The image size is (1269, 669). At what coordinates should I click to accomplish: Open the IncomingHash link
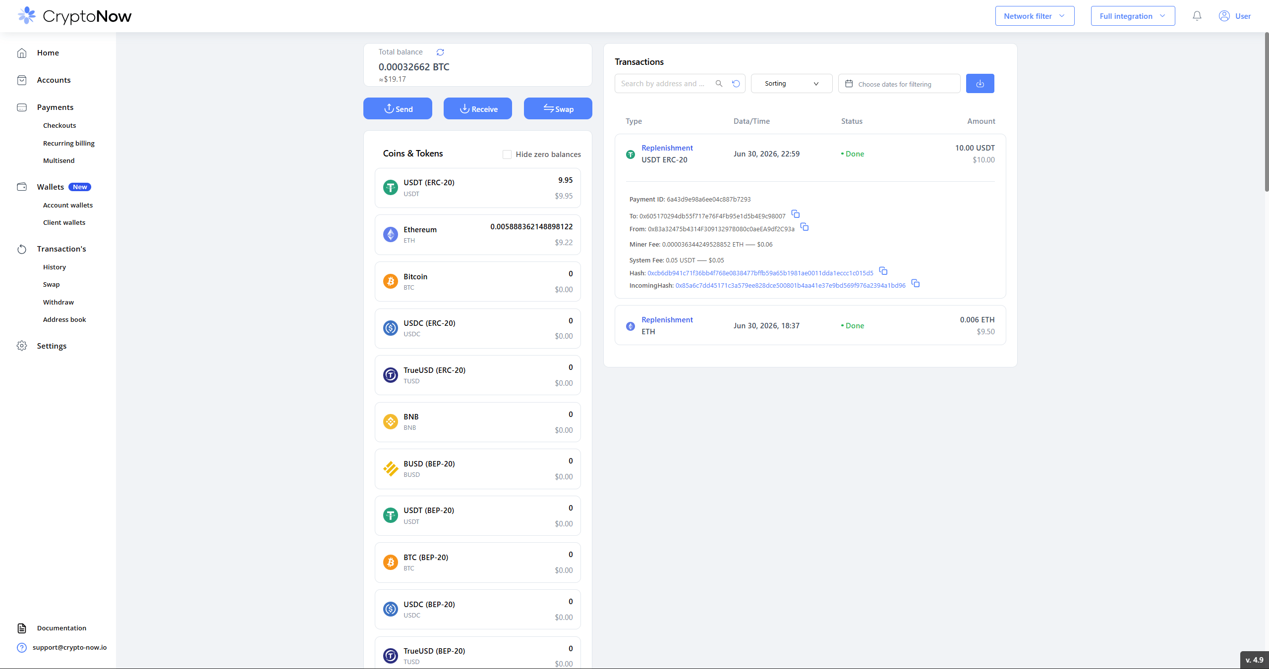[x=790, y=286]
